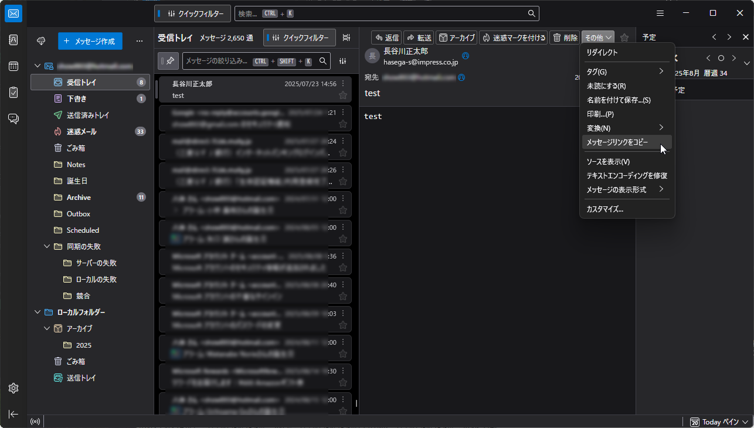Open the 迷惑メール folder

click(x=90, y=131)
